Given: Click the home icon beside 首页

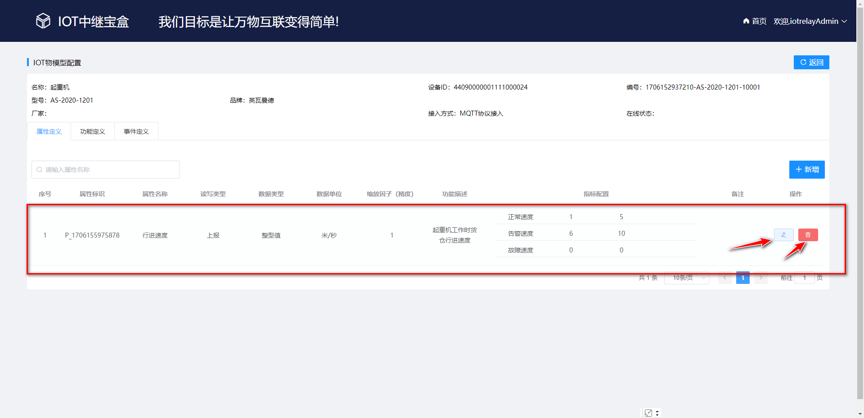Looking at the screenshot, I should (746, 21).
